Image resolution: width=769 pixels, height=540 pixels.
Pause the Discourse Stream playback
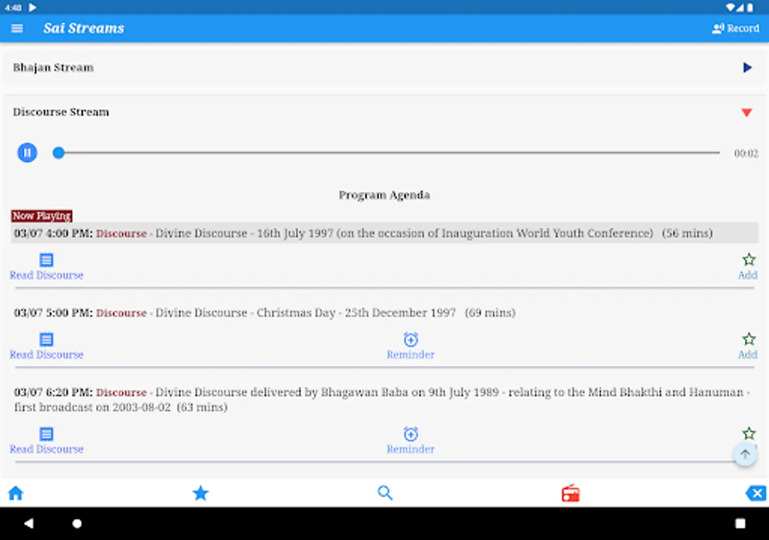[x=27, y=152]
